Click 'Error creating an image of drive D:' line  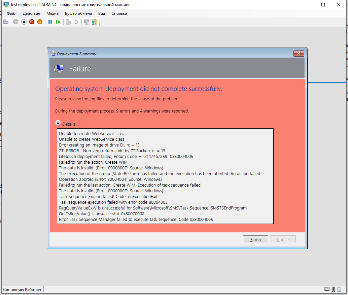(99, 145)
